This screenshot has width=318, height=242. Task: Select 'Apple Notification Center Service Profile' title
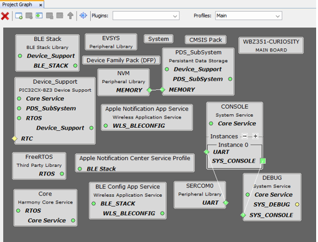(135, 158)
